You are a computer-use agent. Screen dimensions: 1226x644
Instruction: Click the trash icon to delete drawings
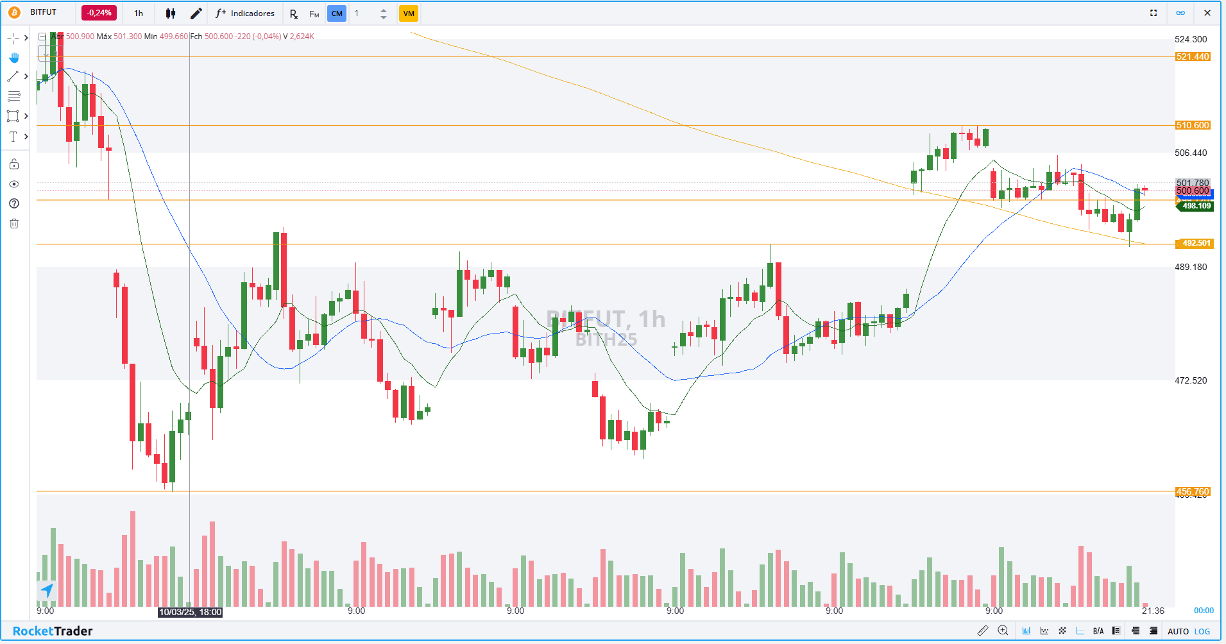pos(14,223)
